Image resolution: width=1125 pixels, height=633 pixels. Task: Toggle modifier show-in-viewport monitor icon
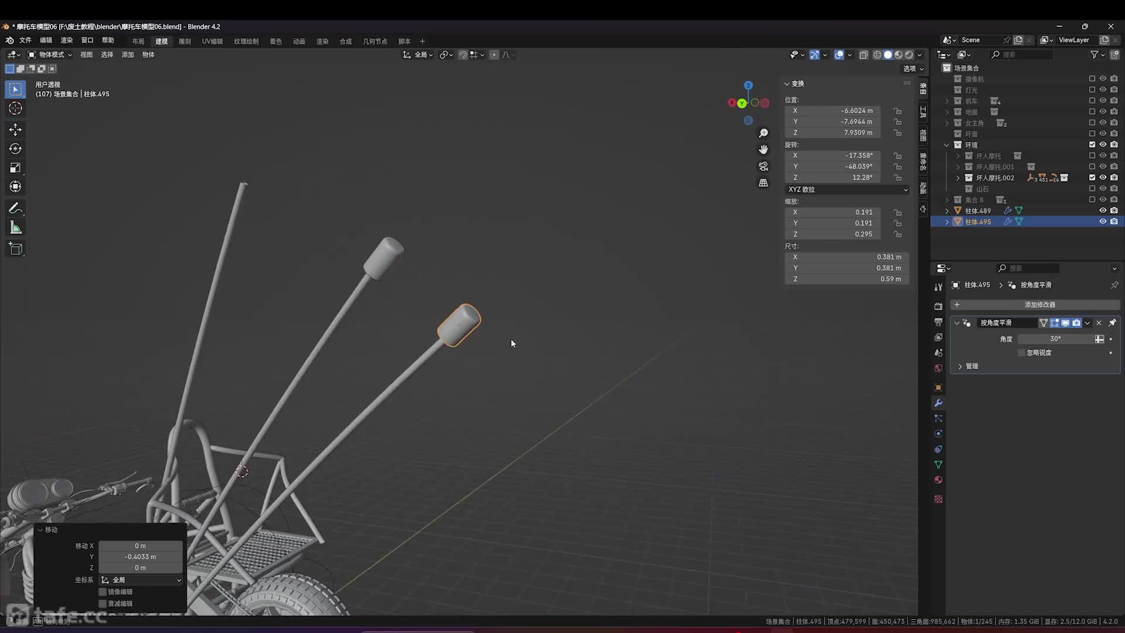[x=1065, y=323]
